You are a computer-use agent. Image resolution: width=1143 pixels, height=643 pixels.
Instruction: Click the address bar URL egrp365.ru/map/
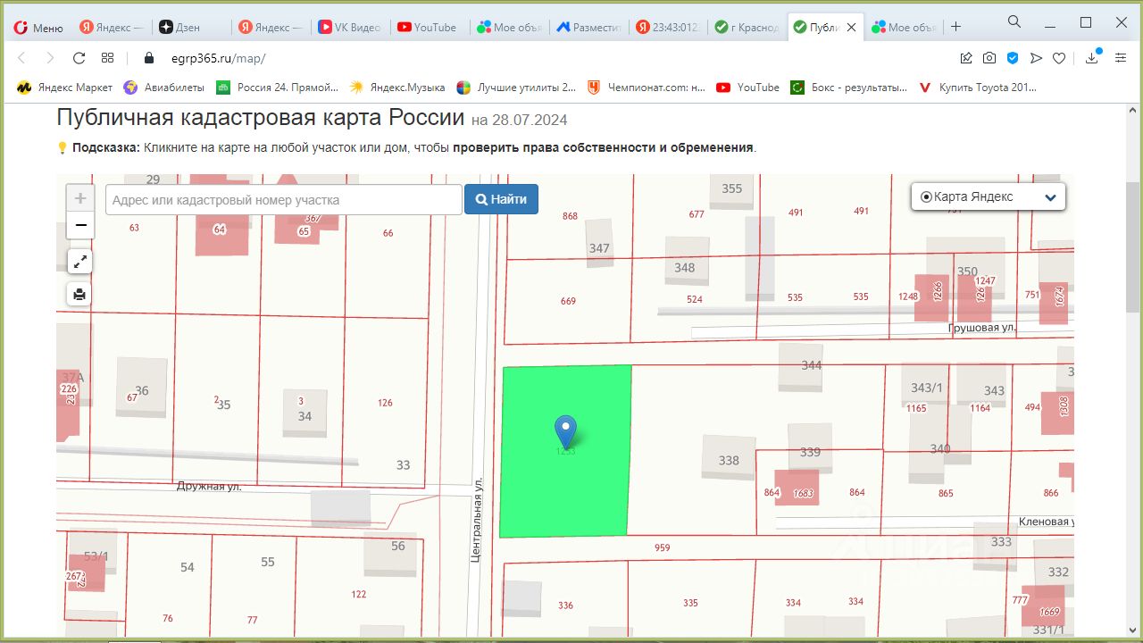218,59
